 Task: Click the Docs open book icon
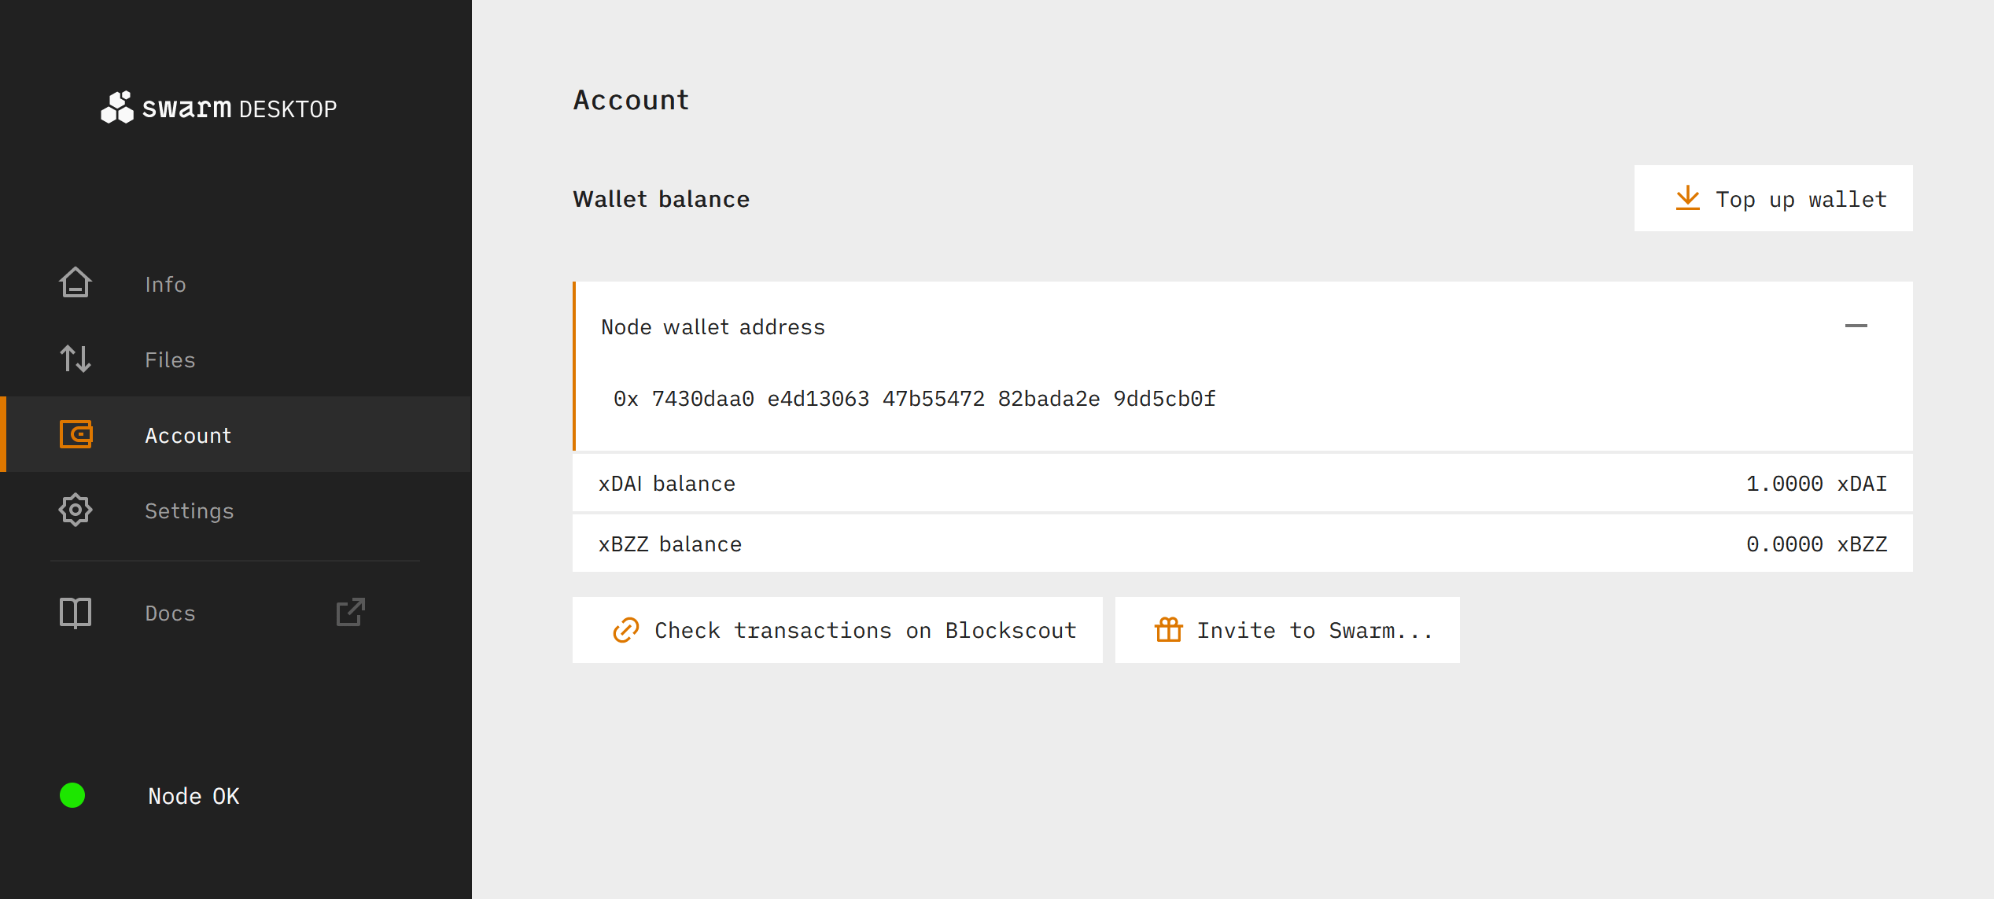[76, 613]
